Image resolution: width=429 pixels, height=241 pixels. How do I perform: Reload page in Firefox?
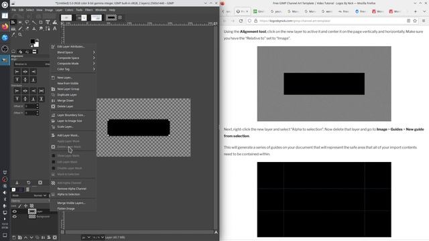coord(241,21)
